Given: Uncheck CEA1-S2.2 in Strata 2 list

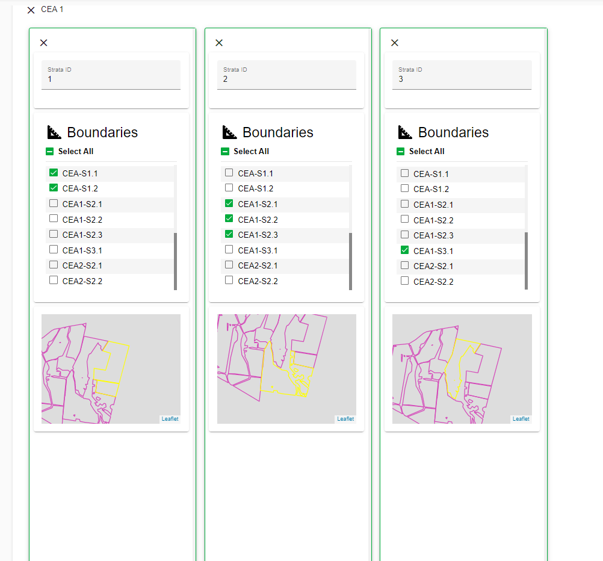Looking at the screenshot, I should 229,219.
